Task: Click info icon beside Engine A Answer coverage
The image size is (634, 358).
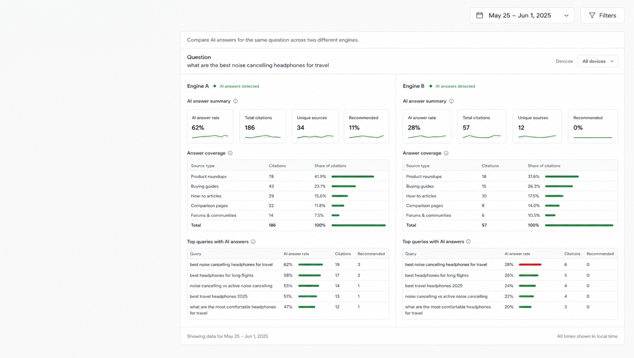Action: pyautogui.click(x=230, y=153)
